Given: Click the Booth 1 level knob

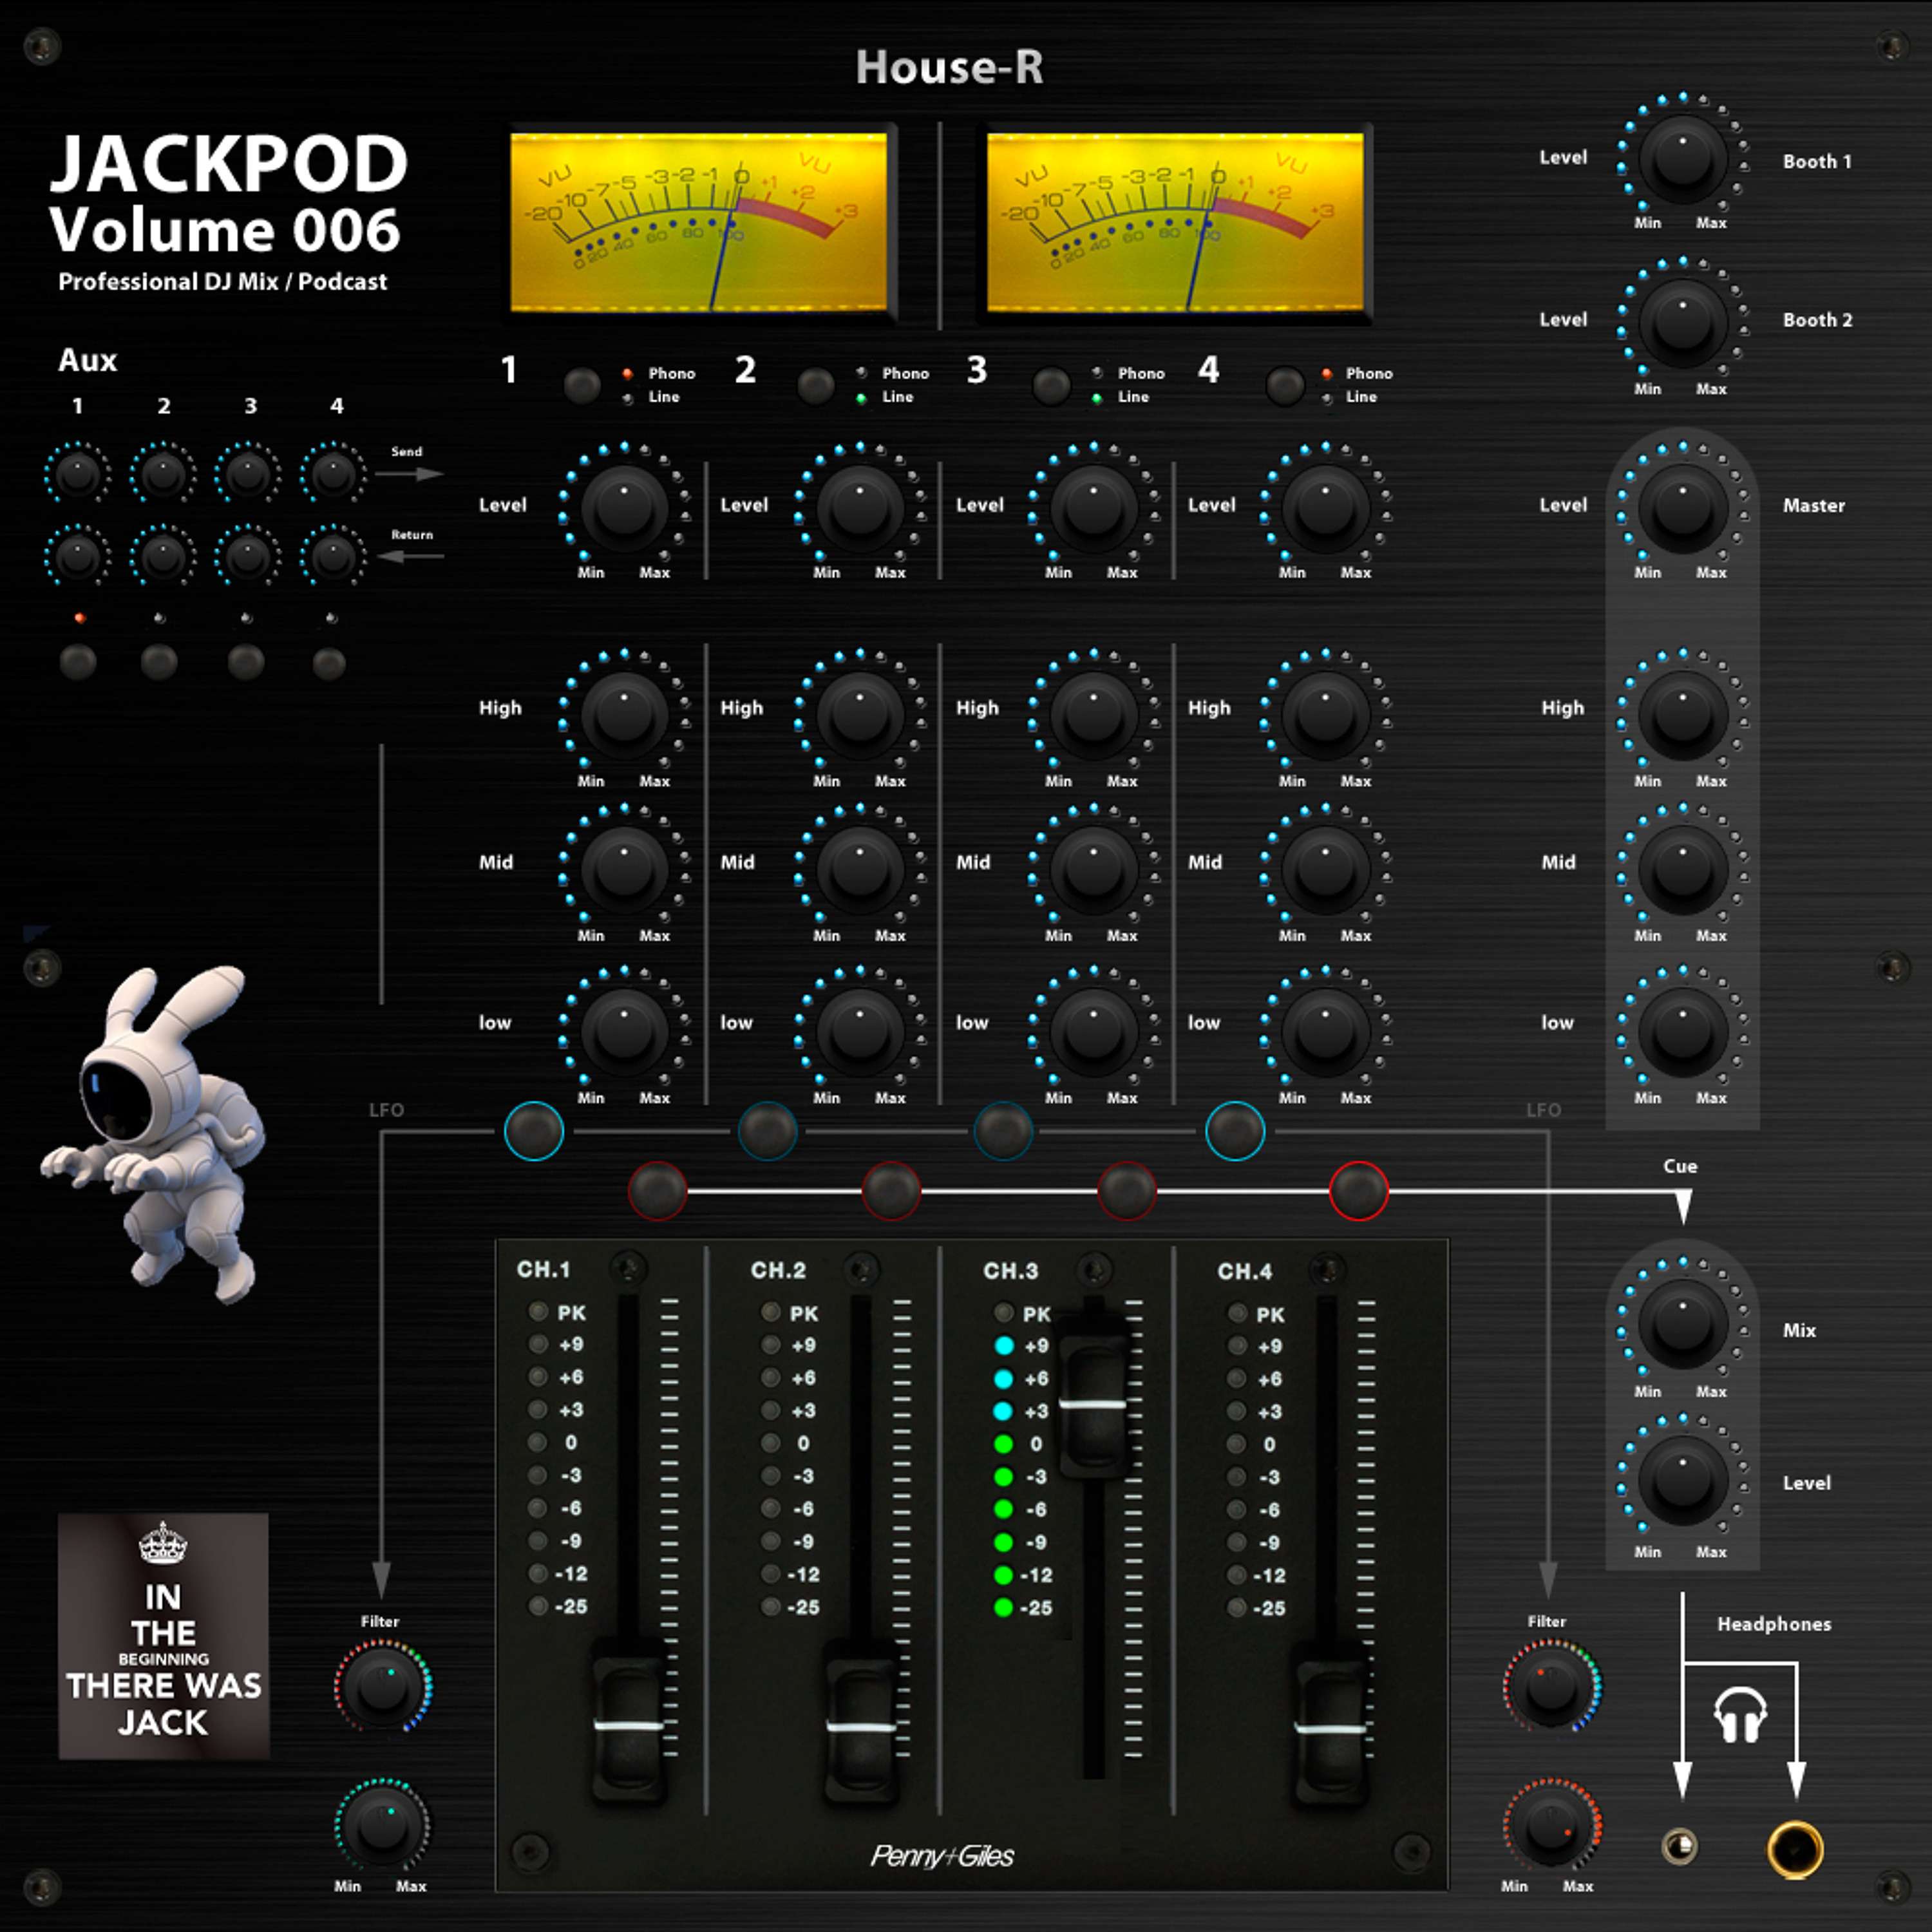Looking at the screenshot, I should coord(1683,160).
